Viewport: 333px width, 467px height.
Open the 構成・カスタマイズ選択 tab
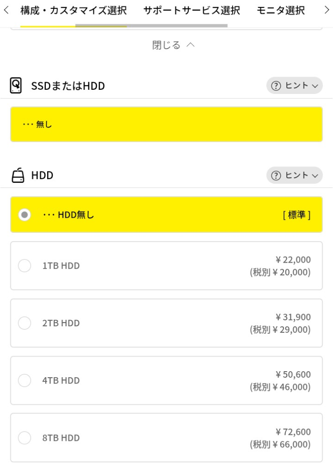pos(73,10)
